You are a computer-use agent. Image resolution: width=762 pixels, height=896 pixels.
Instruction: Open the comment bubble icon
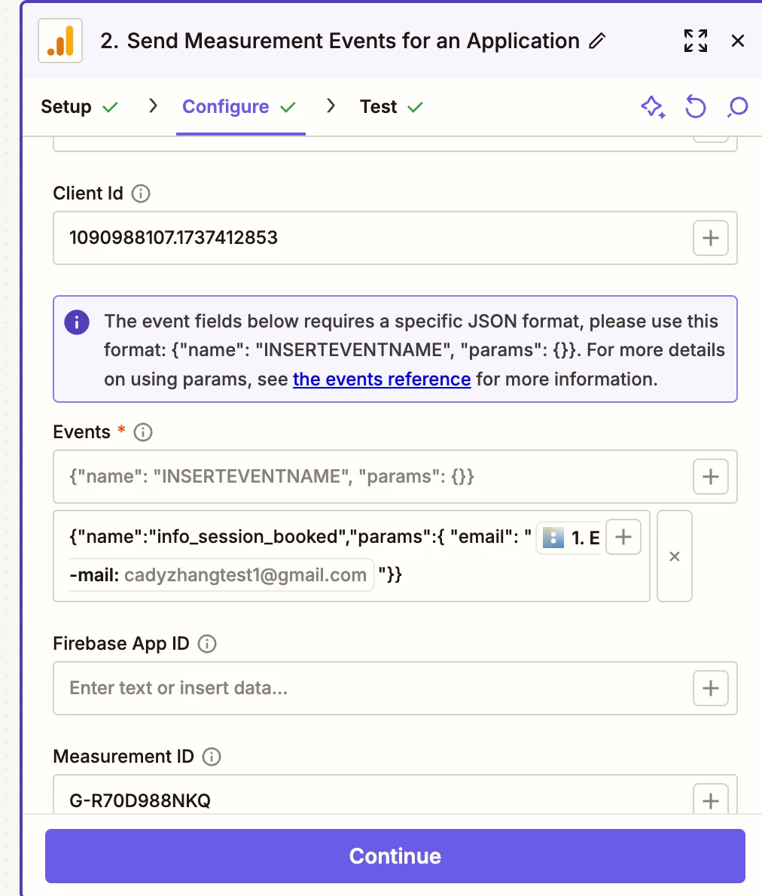[737, 107]
